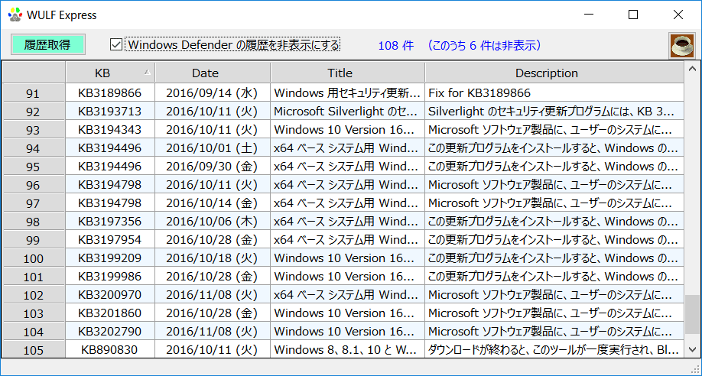This screenshot has width=702, height=376.
Task: Click the title cell in row 91
Action: [348, 92]
